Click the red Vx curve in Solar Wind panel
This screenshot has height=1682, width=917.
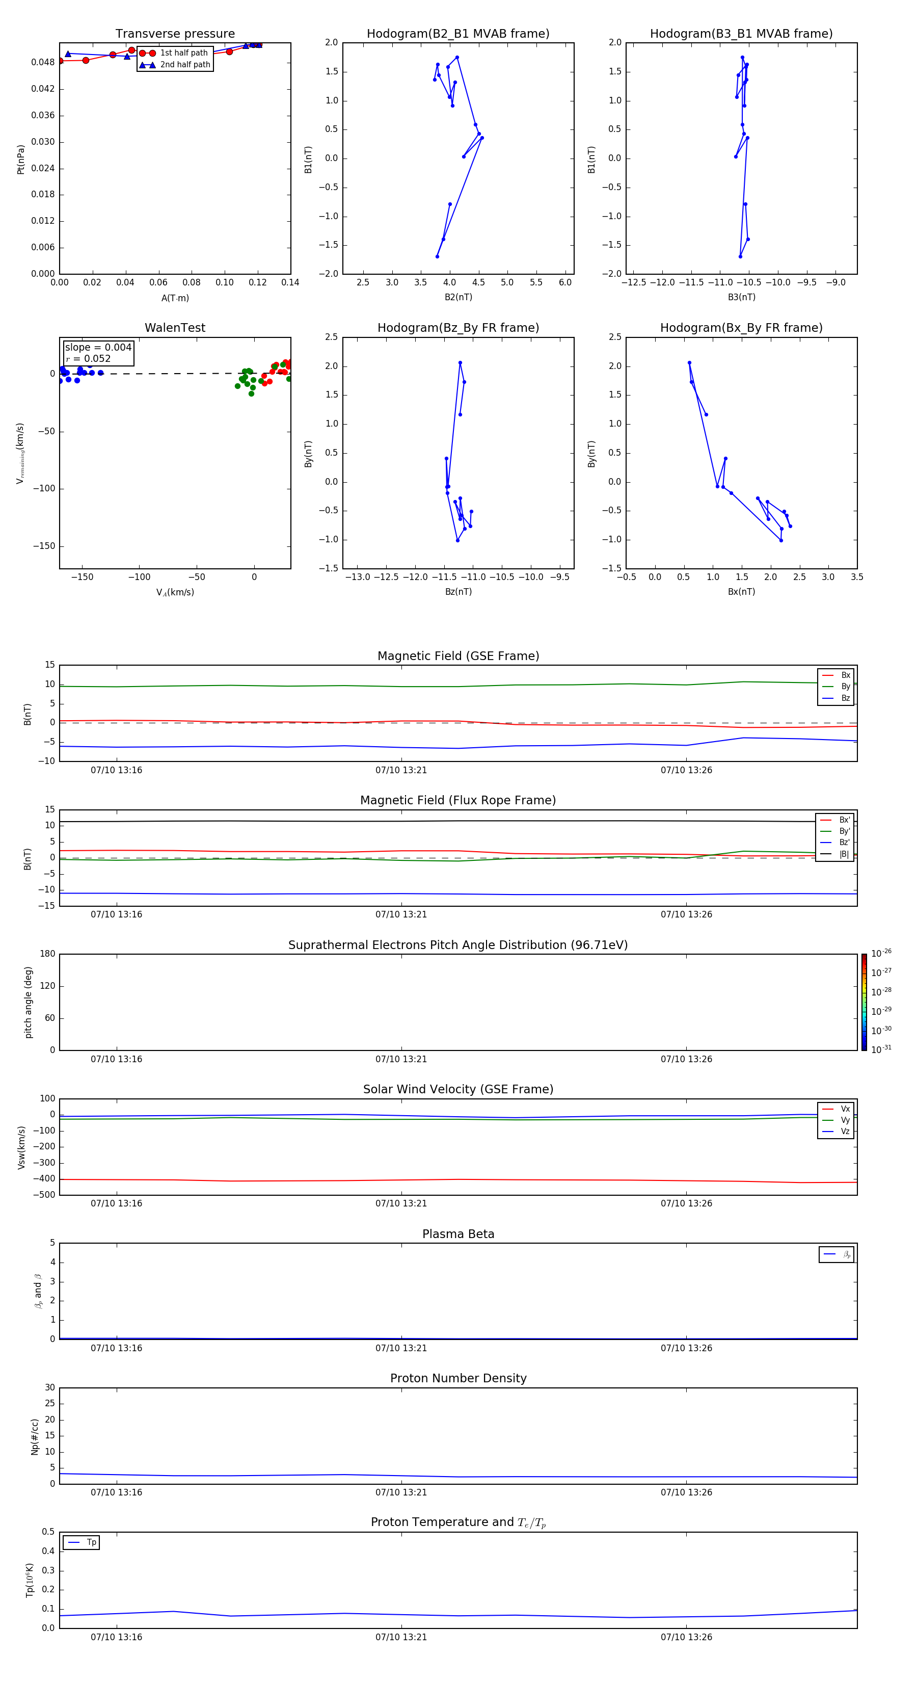tap(458, 1180)
